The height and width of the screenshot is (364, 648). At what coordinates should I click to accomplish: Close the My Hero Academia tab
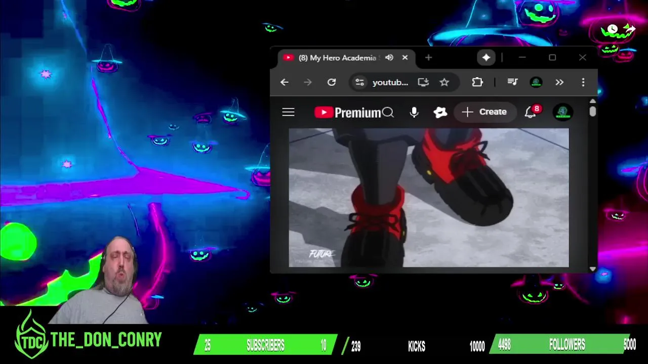[x=405, y=58]
